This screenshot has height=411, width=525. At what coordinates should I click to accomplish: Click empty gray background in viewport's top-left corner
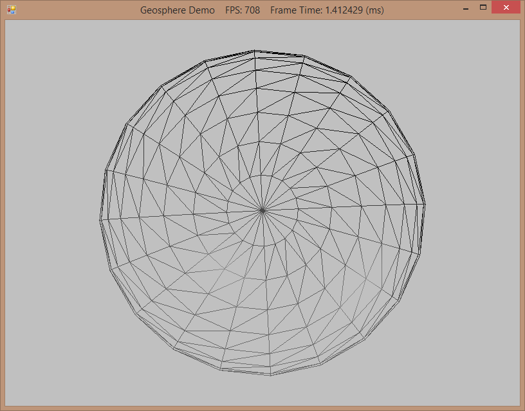pos(26,39)
